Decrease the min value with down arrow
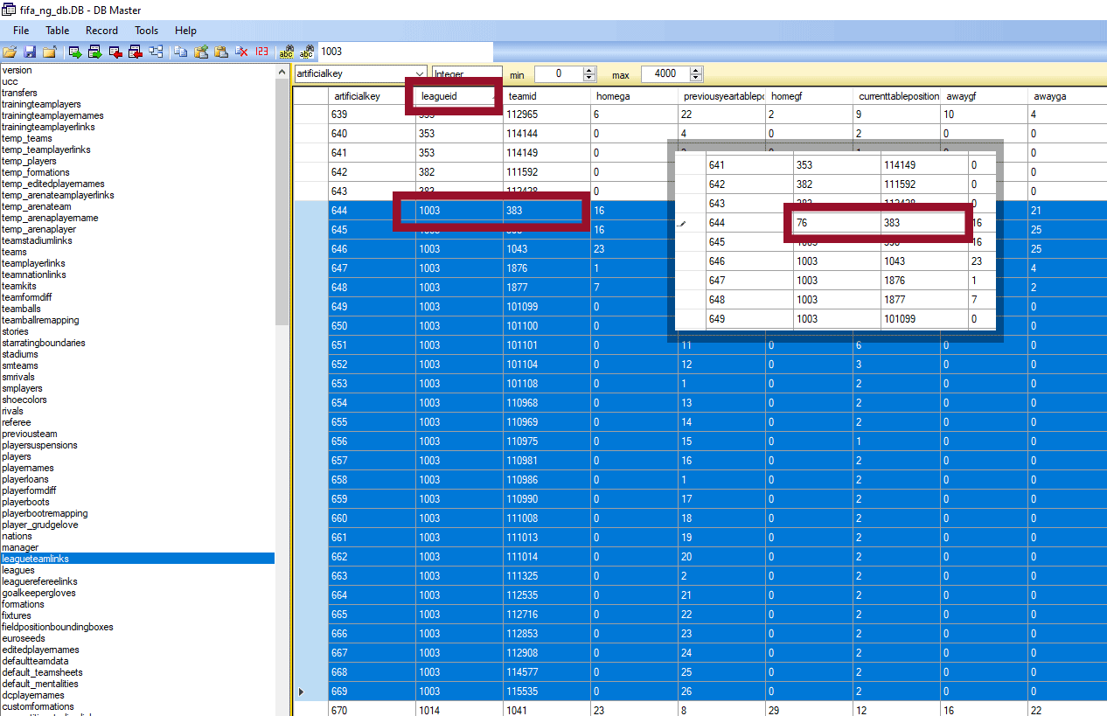 coord(589,79)
